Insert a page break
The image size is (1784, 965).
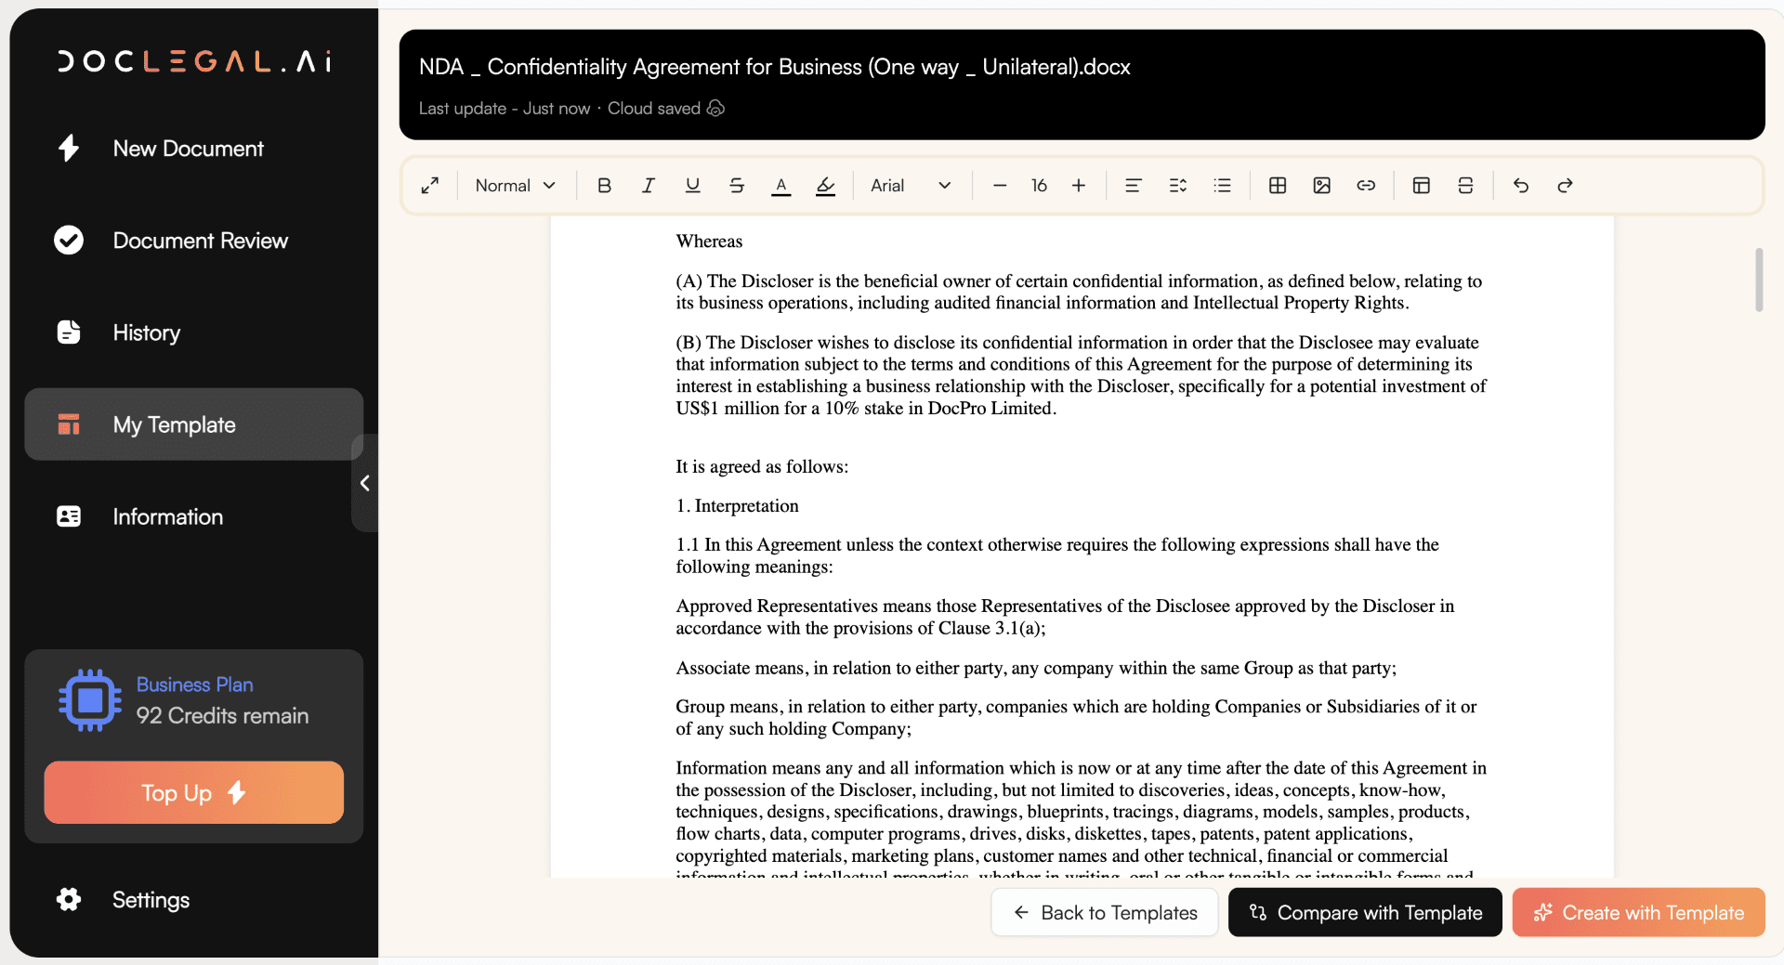click(x=1465, y=186)
